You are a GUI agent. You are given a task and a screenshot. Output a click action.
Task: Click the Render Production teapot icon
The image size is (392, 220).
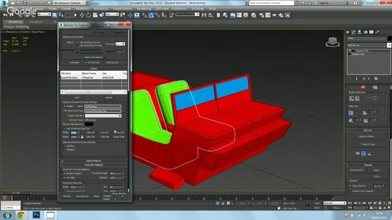(274, 15)
